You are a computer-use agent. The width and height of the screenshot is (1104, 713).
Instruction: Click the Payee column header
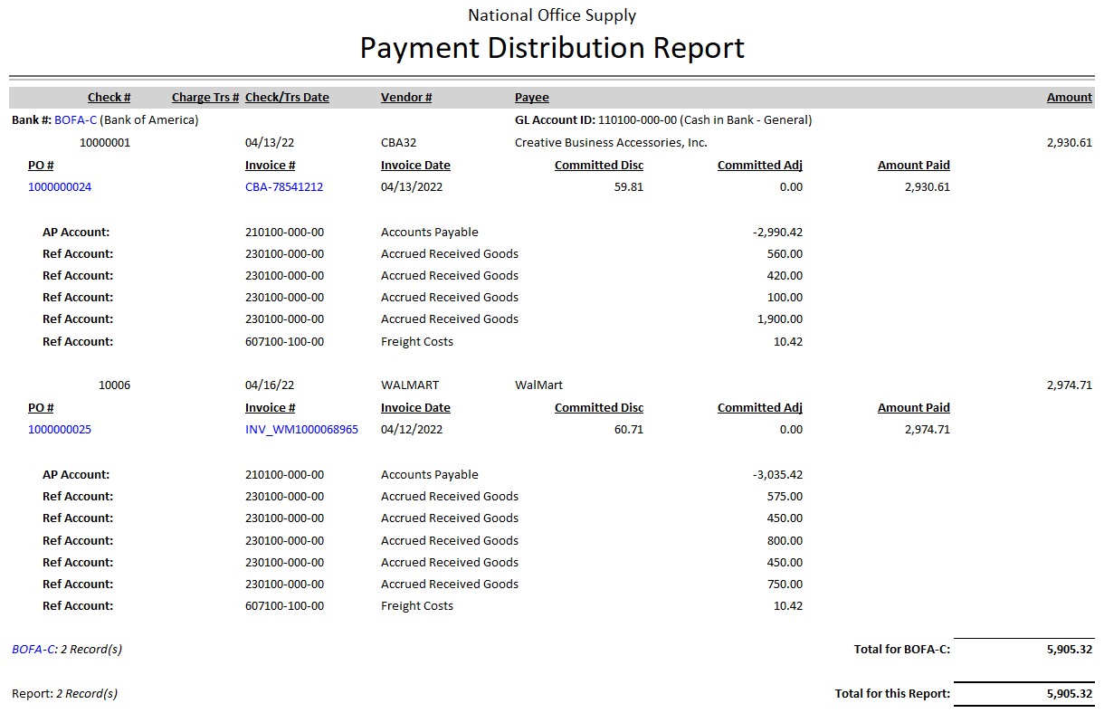tap(531, 98)
